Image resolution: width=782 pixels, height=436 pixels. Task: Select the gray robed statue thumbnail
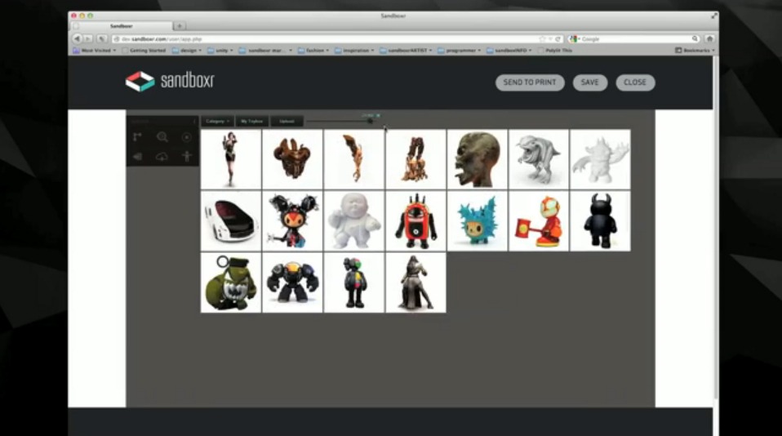pyautogui.click(x=415, y=283)
